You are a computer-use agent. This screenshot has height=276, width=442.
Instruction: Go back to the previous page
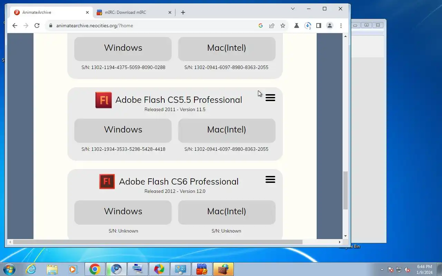click(x=15, y=26)
